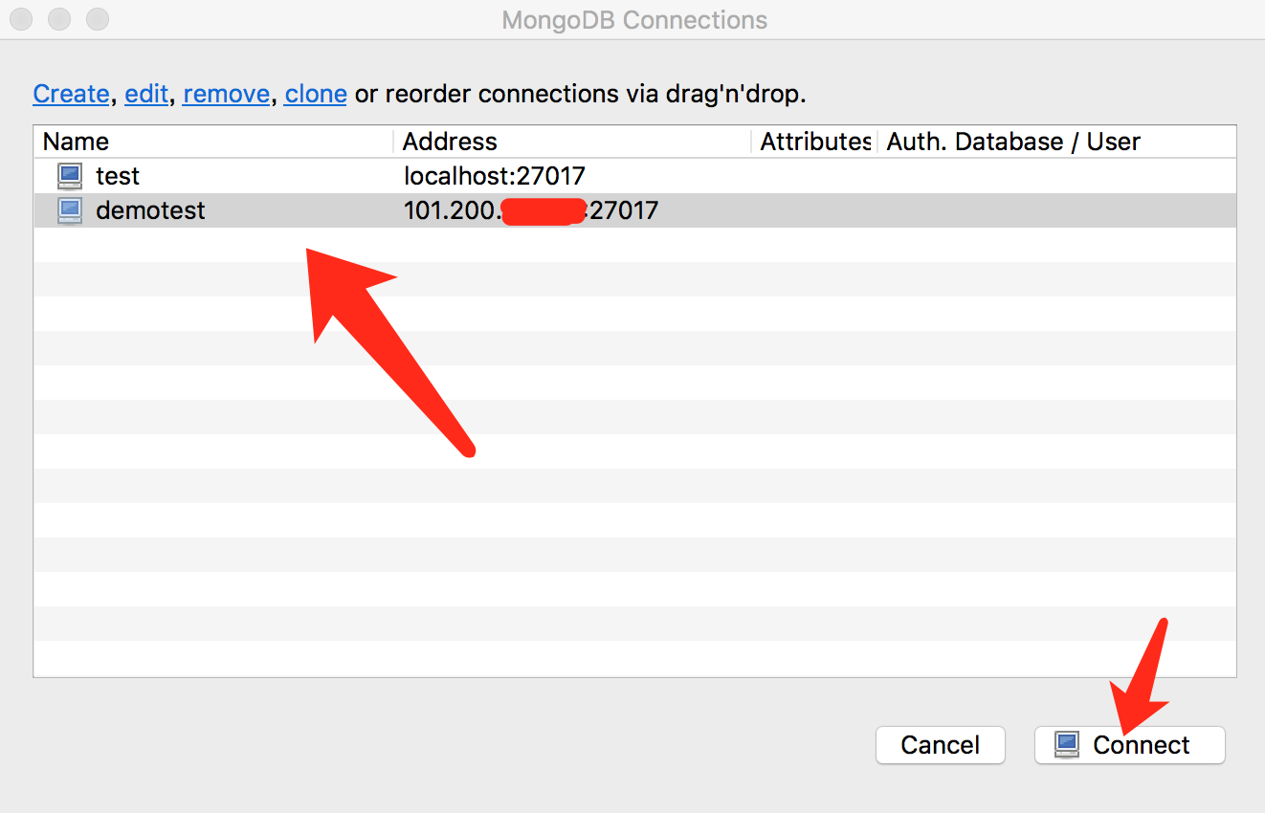Viewport: 1265px width, 813px height.
Task: Select the demotest connection name
Action: [x=150, y=210]
